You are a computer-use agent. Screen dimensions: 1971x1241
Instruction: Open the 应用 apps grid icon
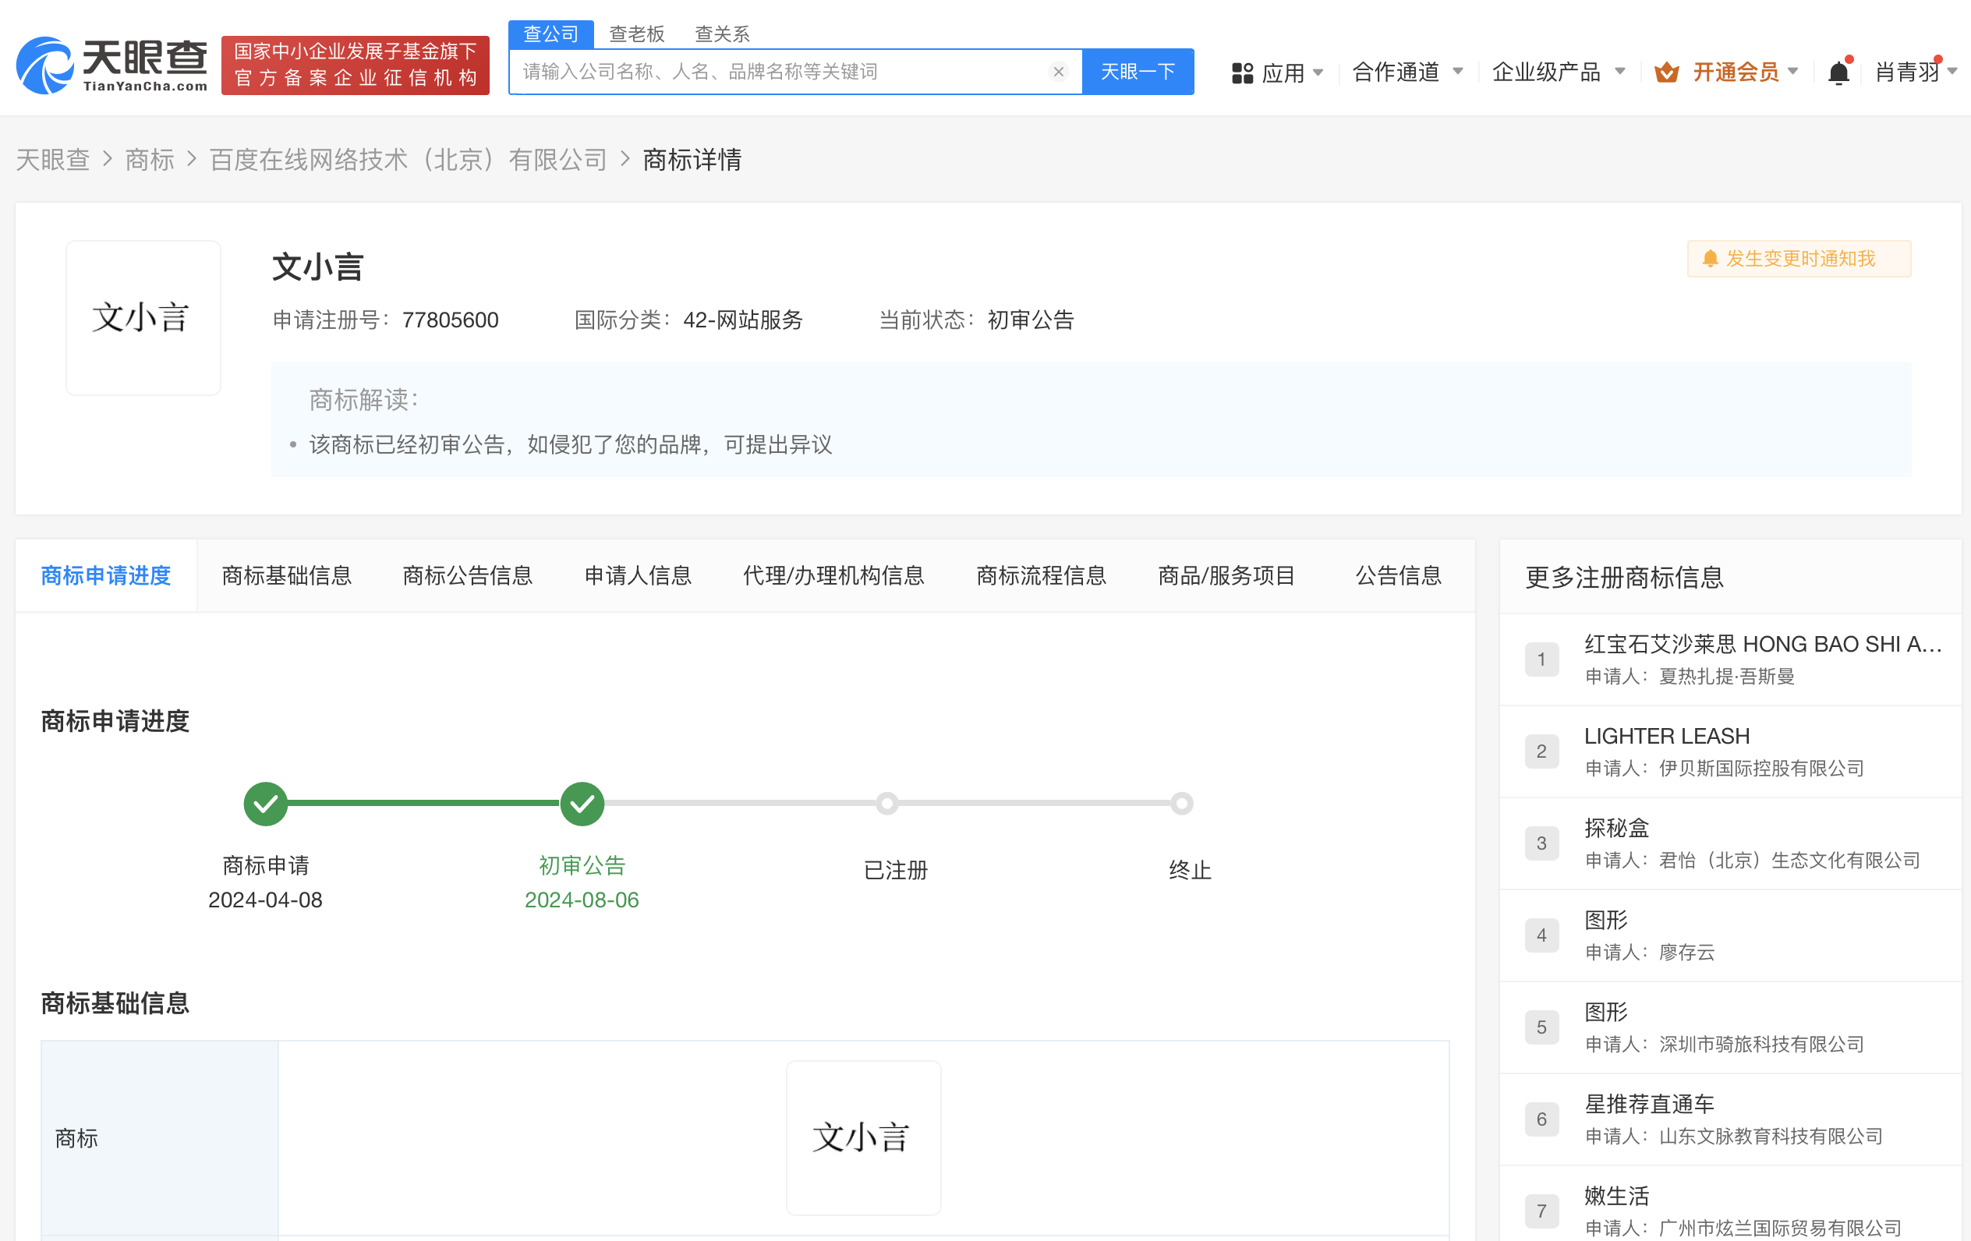click(x=1243, y=72)
